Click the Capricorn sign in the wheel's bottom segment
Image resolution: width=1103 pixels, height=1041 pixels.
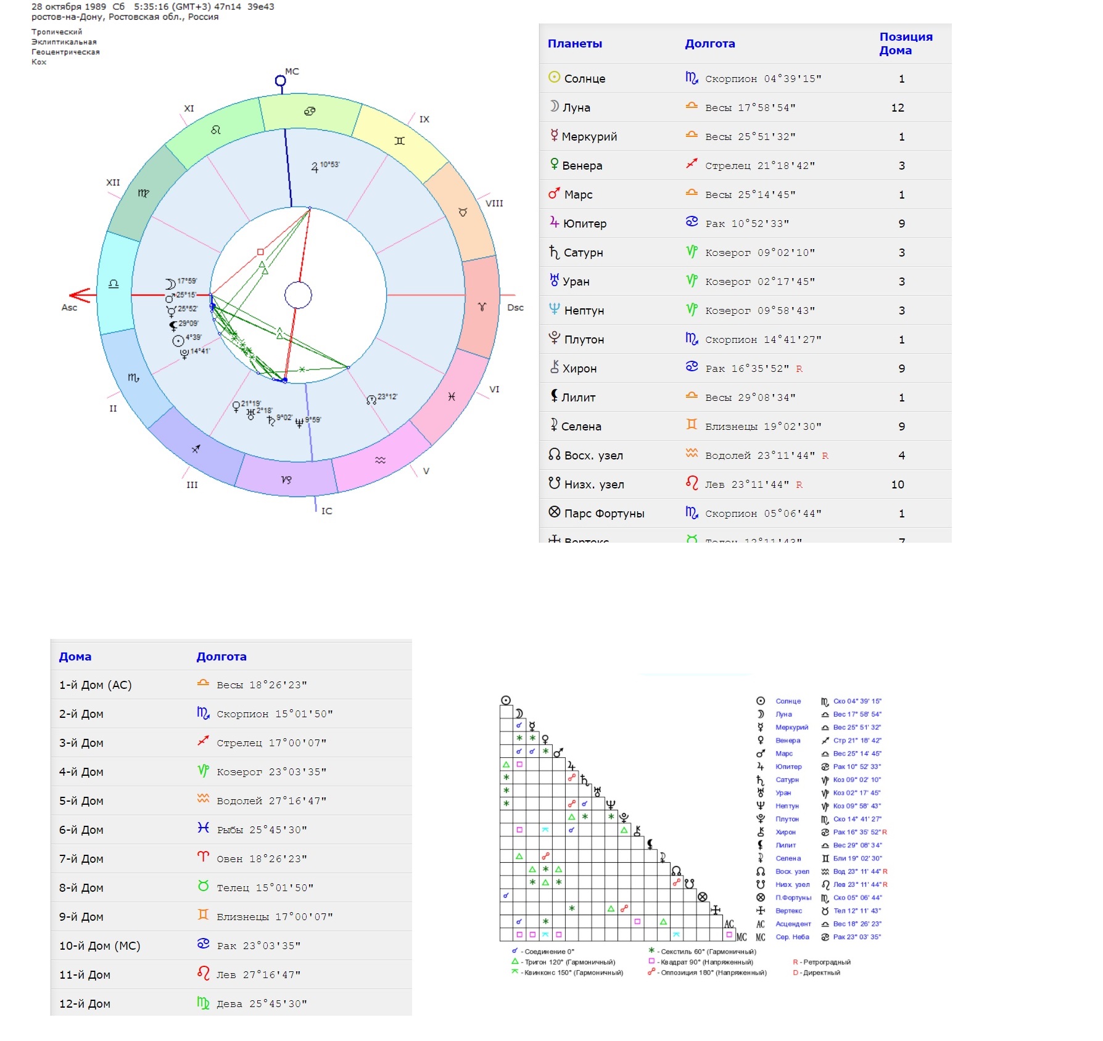(286, 479)
